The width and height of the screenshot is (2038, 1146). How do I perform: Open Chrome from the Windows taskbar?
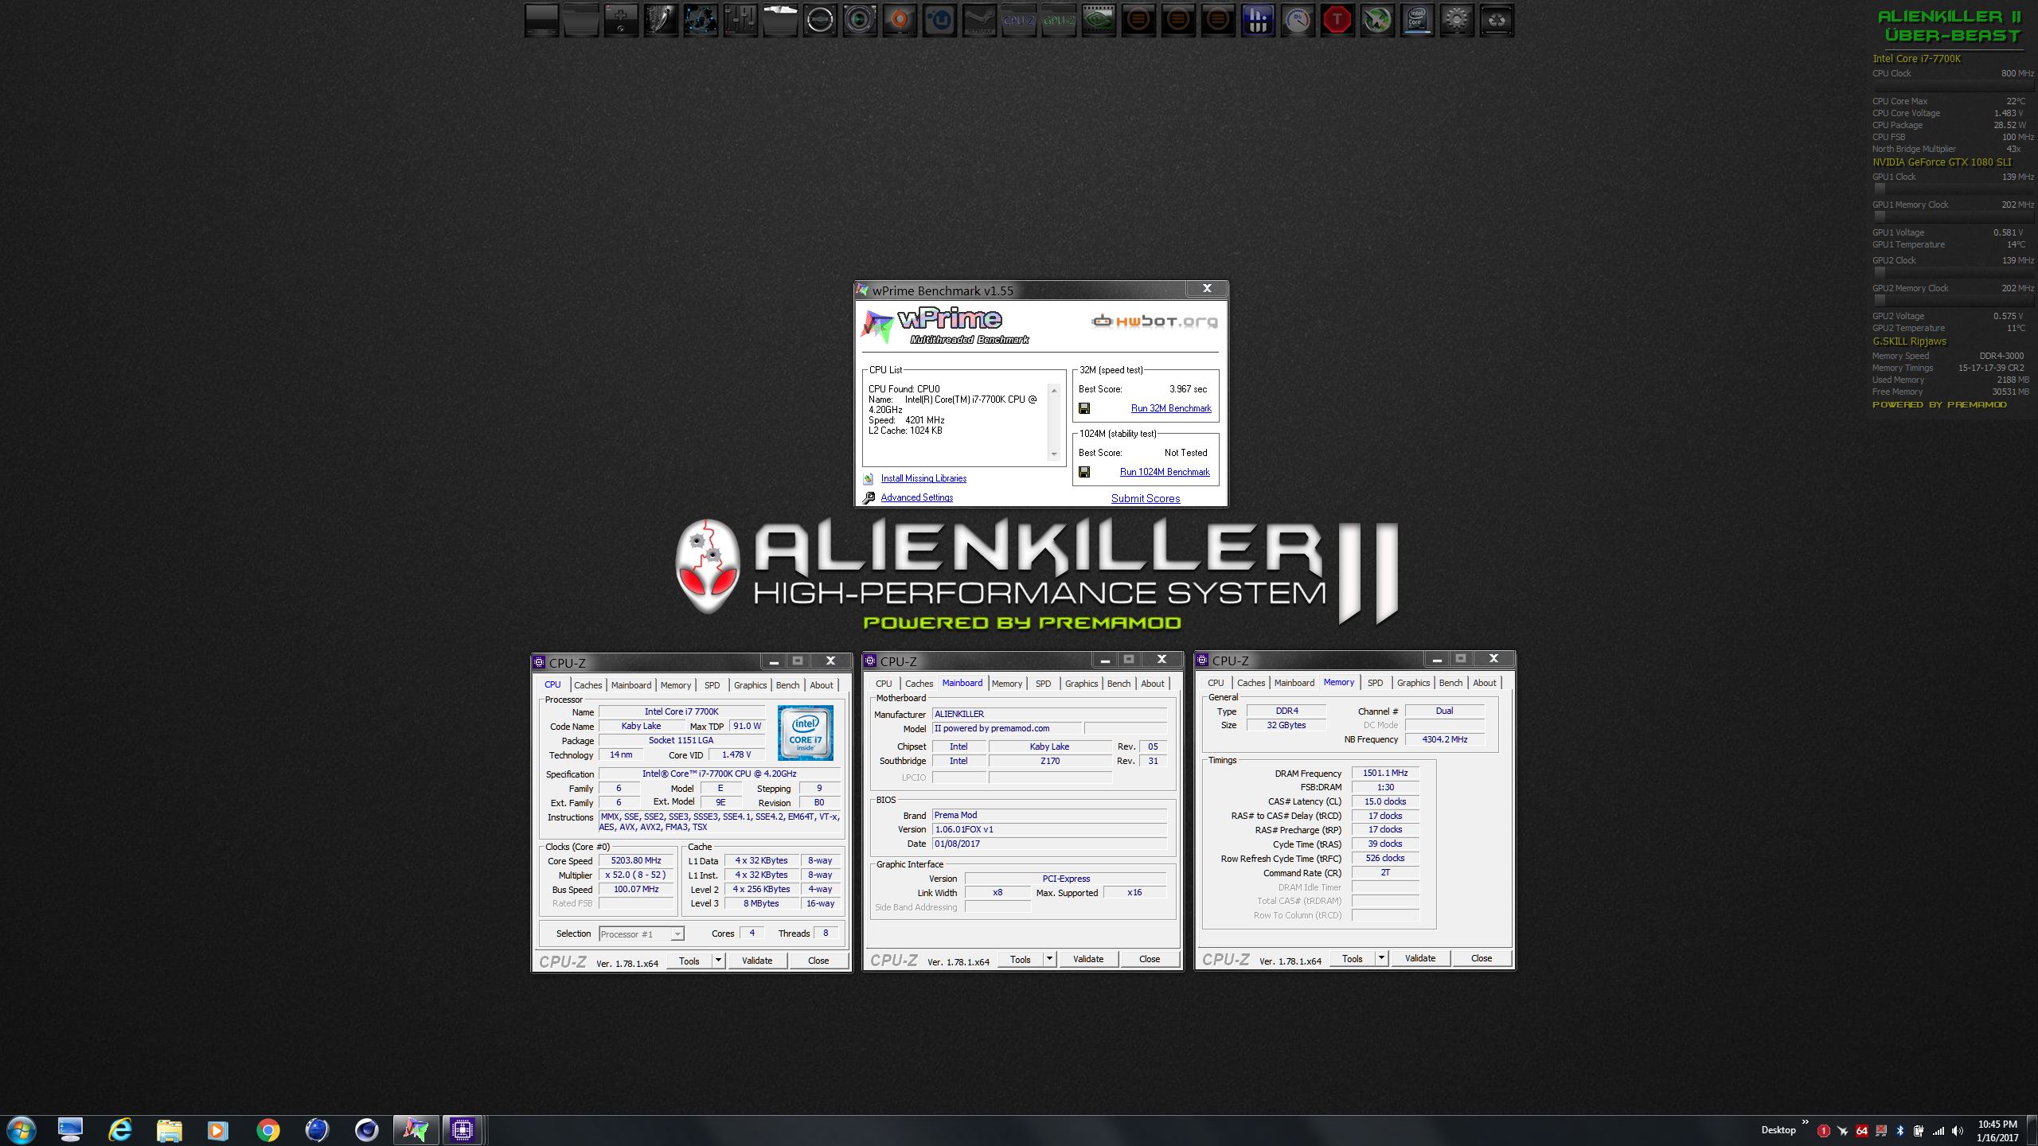tap(267, 1129)
